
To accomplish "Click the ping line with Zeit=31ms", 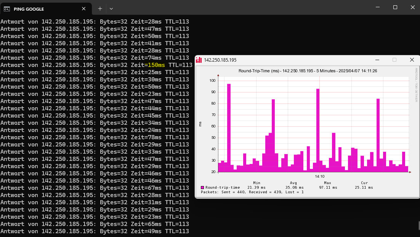I will click(95, 202).
